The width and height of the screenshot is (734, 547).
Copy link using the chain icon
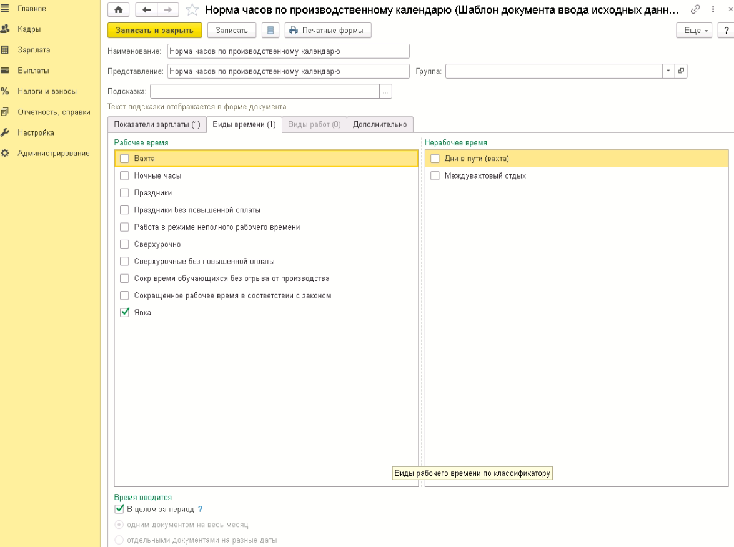695,10
